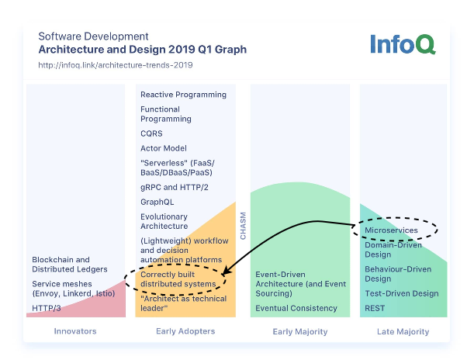Select the Early Majority column label

point(299,331)
